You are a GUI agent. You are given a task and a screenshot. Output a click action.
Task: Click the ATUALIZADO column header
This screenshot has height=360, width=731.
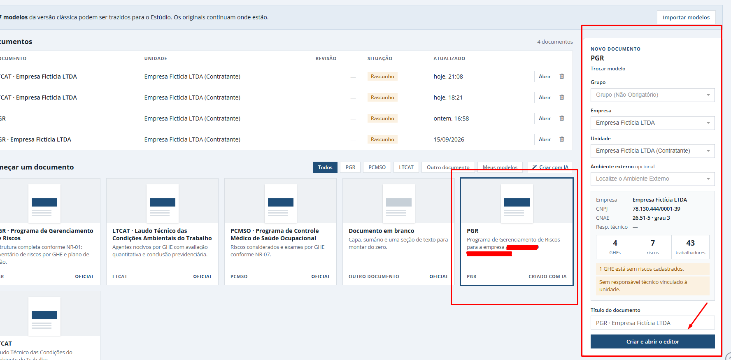click(449, 58)
